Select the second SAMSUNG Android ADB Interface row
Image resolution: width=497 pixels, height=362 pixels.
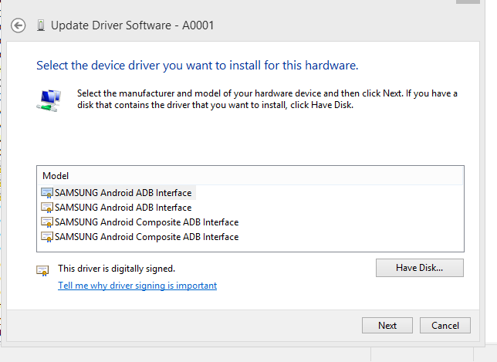[x=117, y=208]
